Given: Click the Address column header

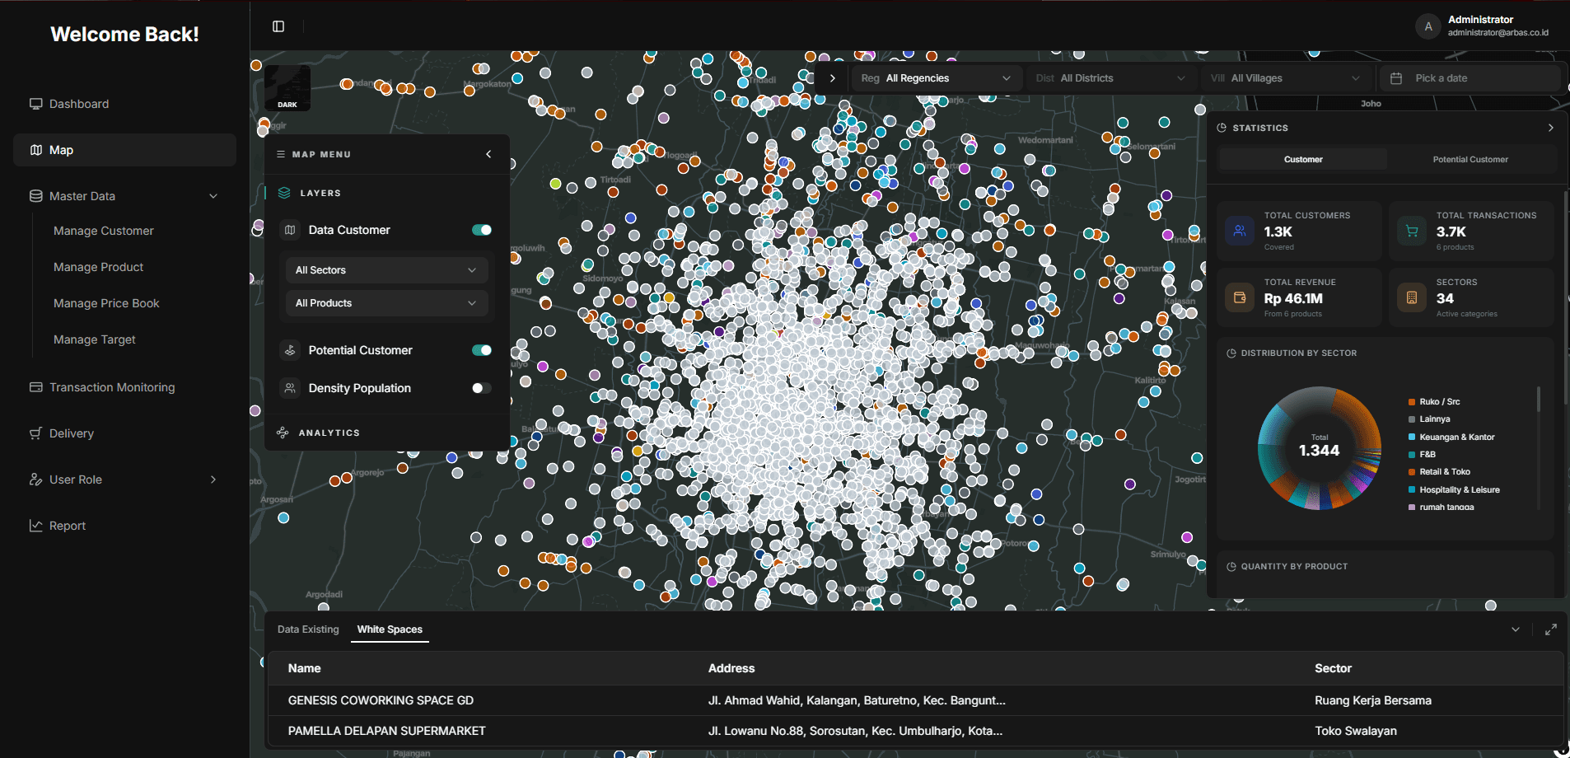Looking at the screenshot, I should (x=731, y=668).
